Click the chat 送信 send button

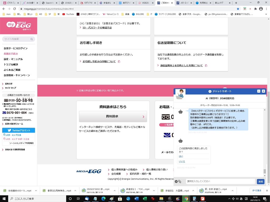coord(261,181)
